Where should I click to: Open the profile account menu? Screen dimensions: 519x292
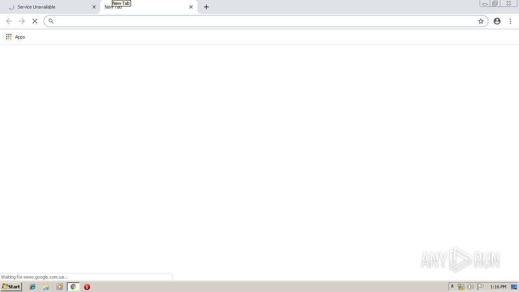pos(497,21)
